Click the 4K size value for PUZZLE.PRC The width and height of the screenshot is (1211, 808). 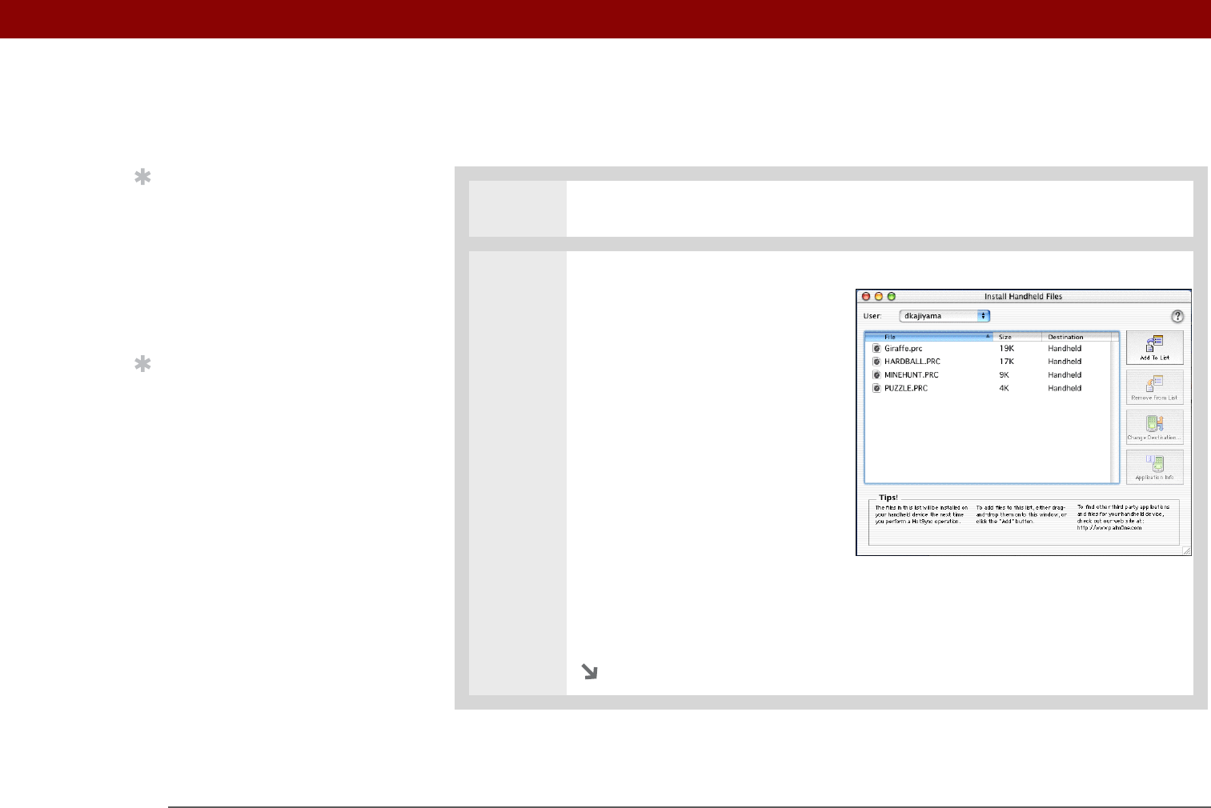(x=1004, y=388)
